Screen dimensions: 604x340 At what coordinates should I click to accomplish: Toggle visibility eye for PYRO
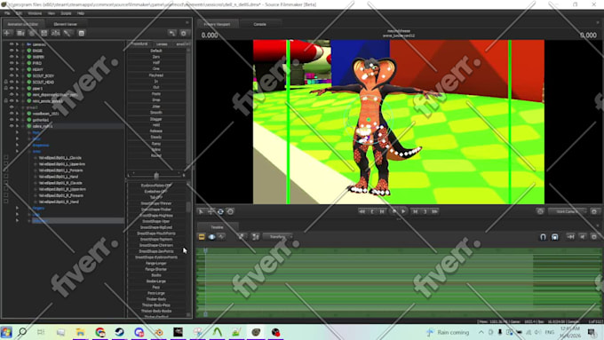tap(12, 63)
